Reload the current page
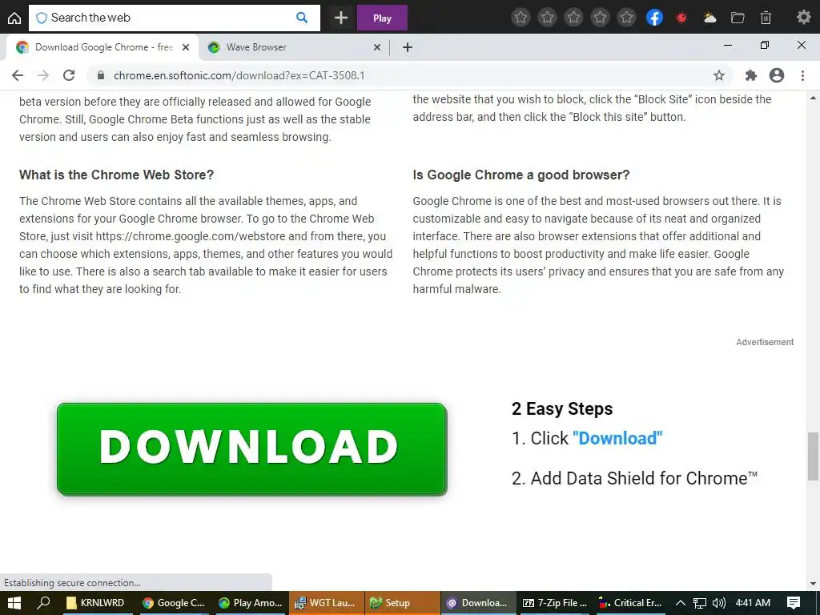Image resolution: width=820 pixels, height=615 pixels. [69, 75]
